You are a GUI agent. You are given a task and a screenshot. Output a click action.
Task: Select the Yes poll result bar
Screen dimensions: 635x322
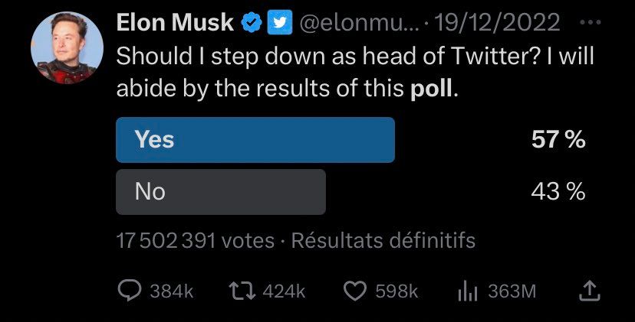[255, 140]
